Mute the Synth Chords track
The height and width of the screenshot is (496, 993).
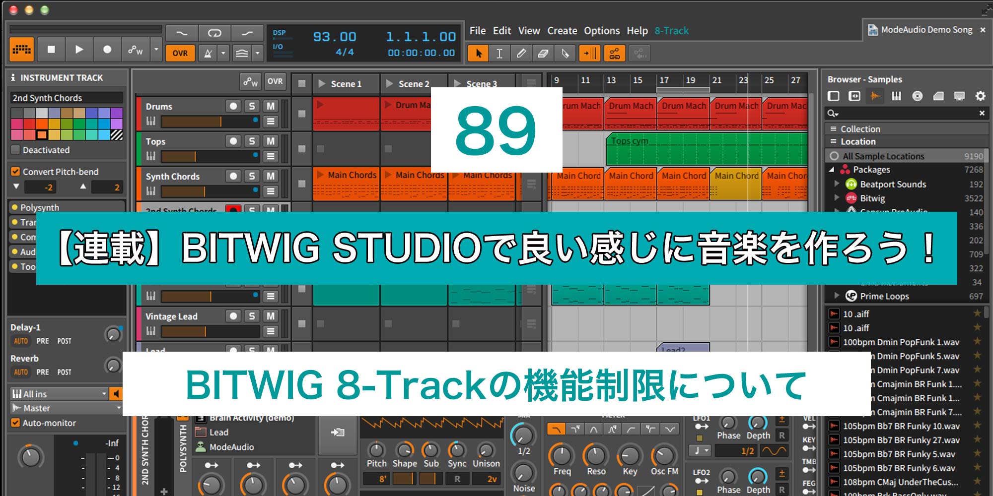(270, 176)
